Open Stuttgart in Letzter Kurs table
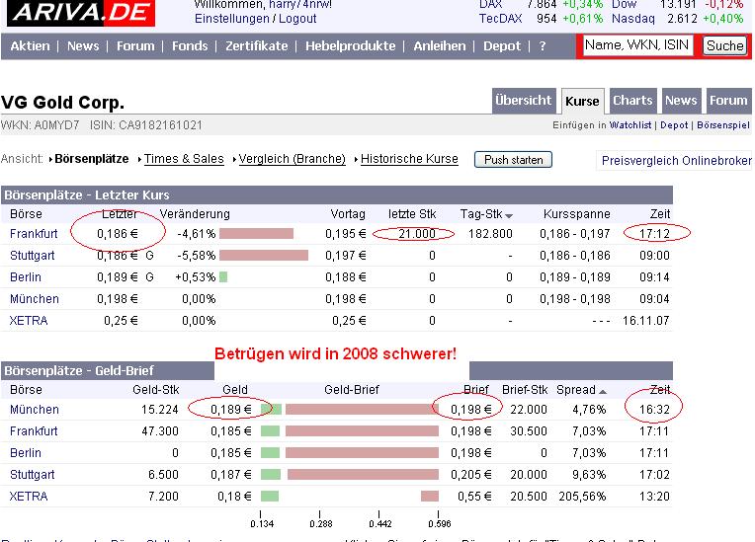 pos(33,256)
